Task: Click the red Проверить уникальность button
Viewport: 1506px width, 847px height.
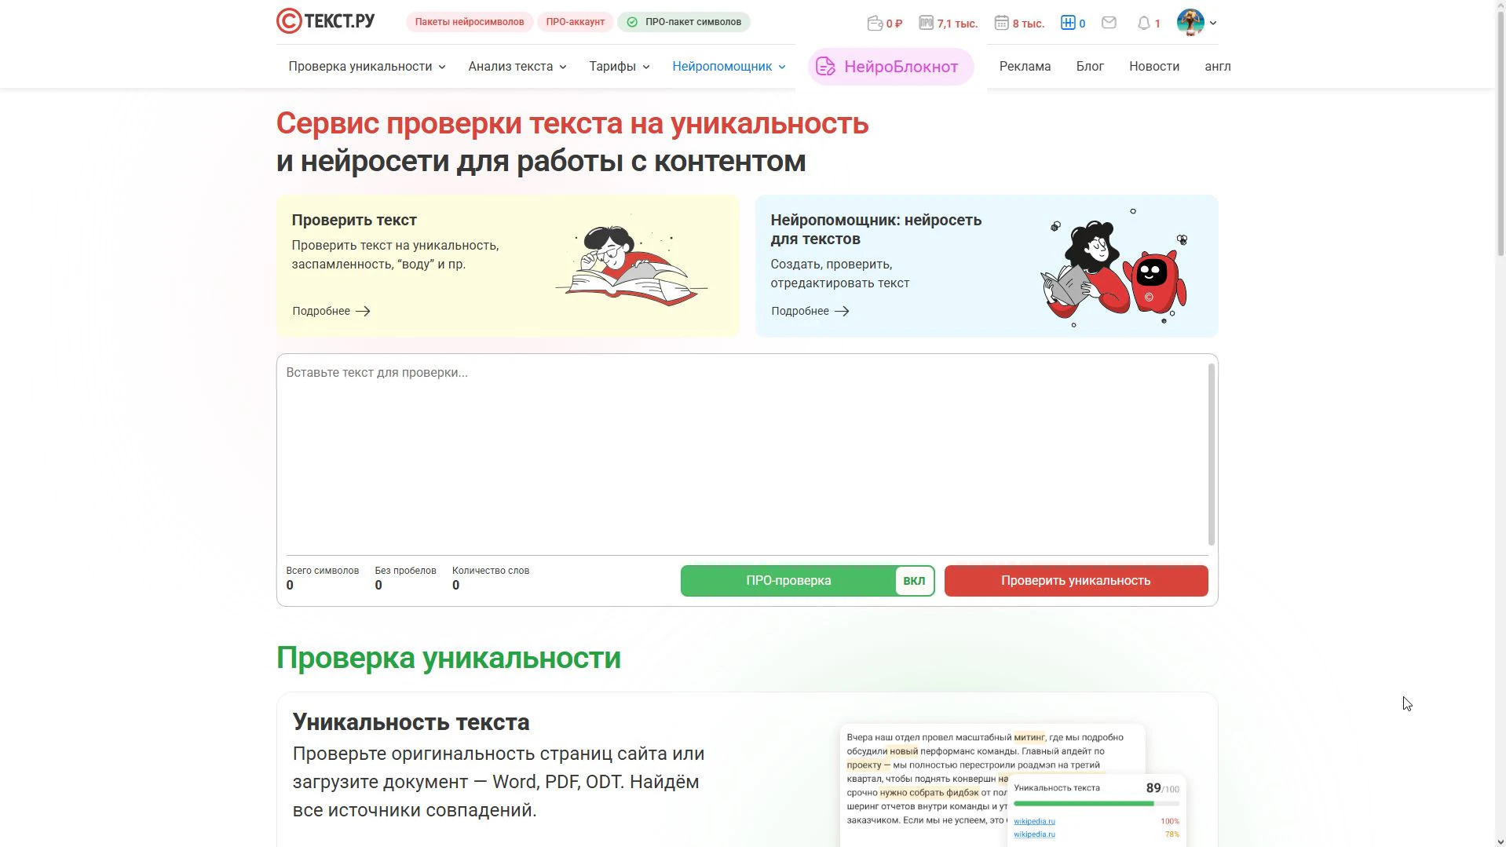Action: [x=1076, y=581]
